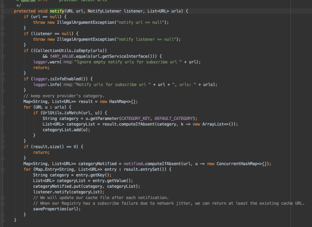Click 'getParameter' method call

[x=105, y=119]
